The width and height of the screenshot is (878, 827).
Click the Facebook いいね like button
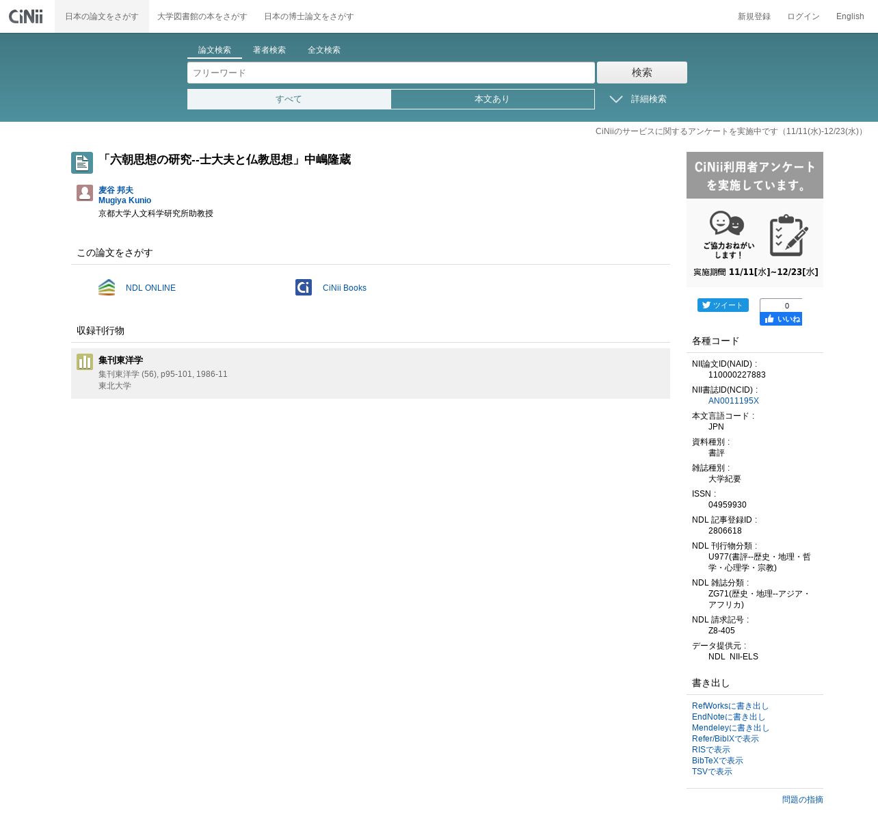click(781, 319)
